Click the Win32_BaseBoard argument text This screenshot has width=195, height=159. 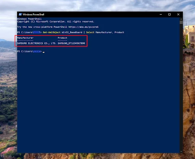point(72,32)
